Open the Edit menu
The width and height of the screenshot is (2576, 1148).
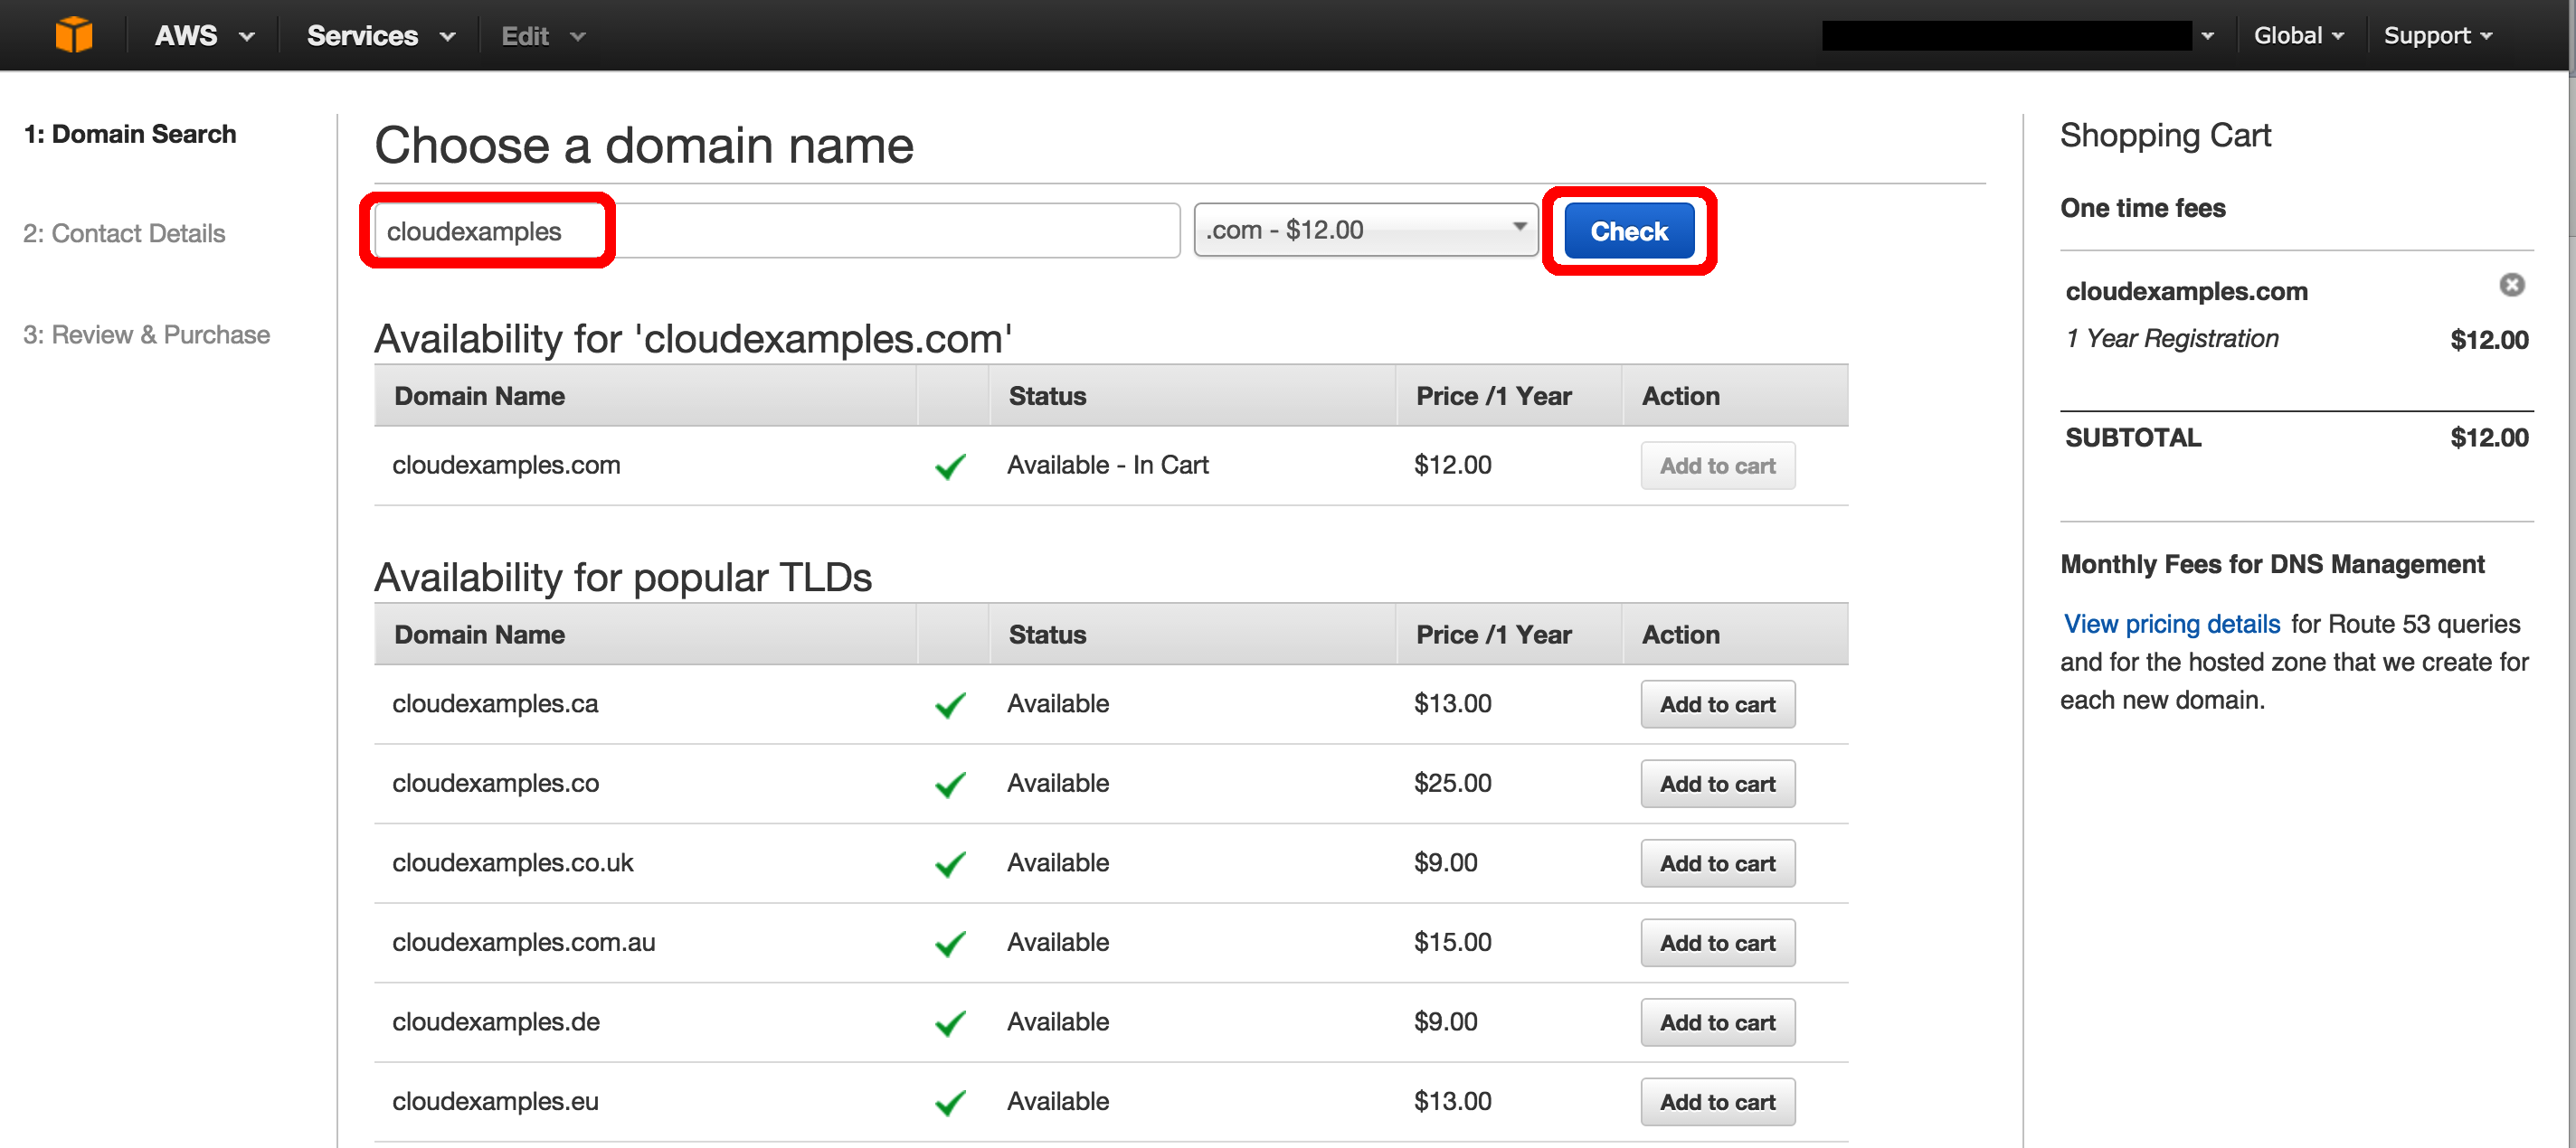pos(540,35)
